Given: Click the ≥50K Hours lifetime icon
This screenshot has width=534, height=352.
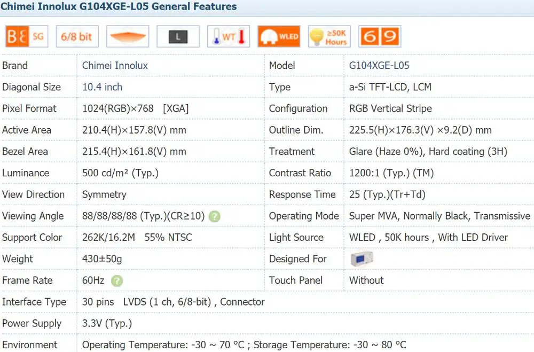Looking at the screenshot, I should (x=329, y=36).
